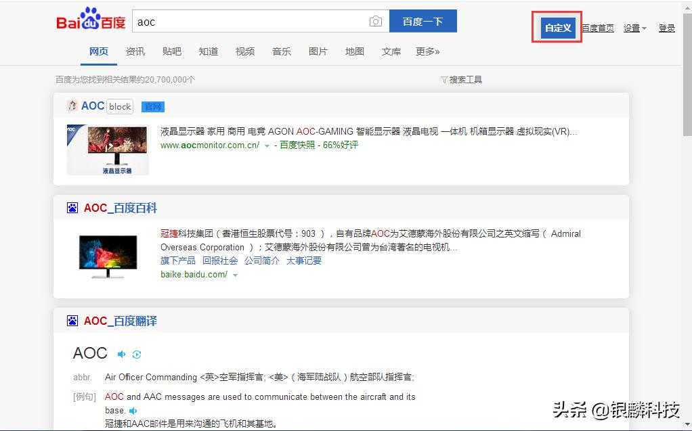
Task: Play the AOC pronunciation speaker icon
Action: coord(121,354)
